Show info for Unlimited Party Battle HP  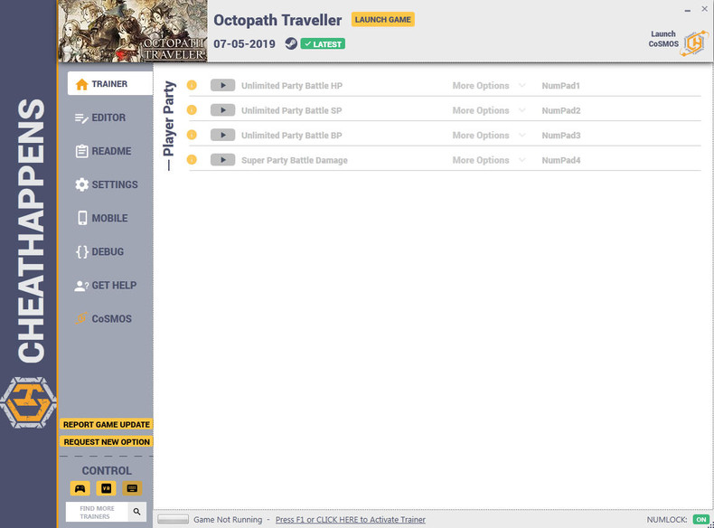point(192,85)
